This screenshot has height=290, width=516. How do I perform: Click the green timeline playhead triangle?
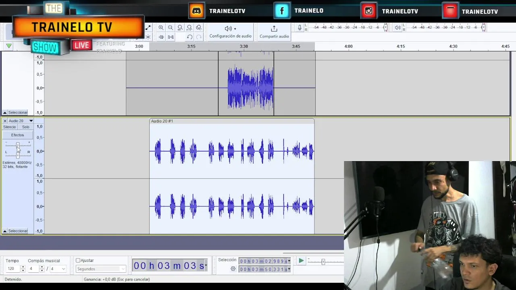[9, 46]
